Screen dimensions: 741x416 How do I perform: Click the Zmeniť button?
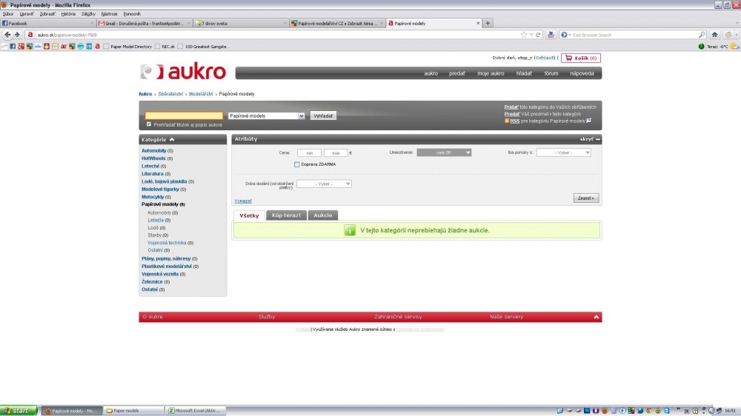(x=586, y=198)
